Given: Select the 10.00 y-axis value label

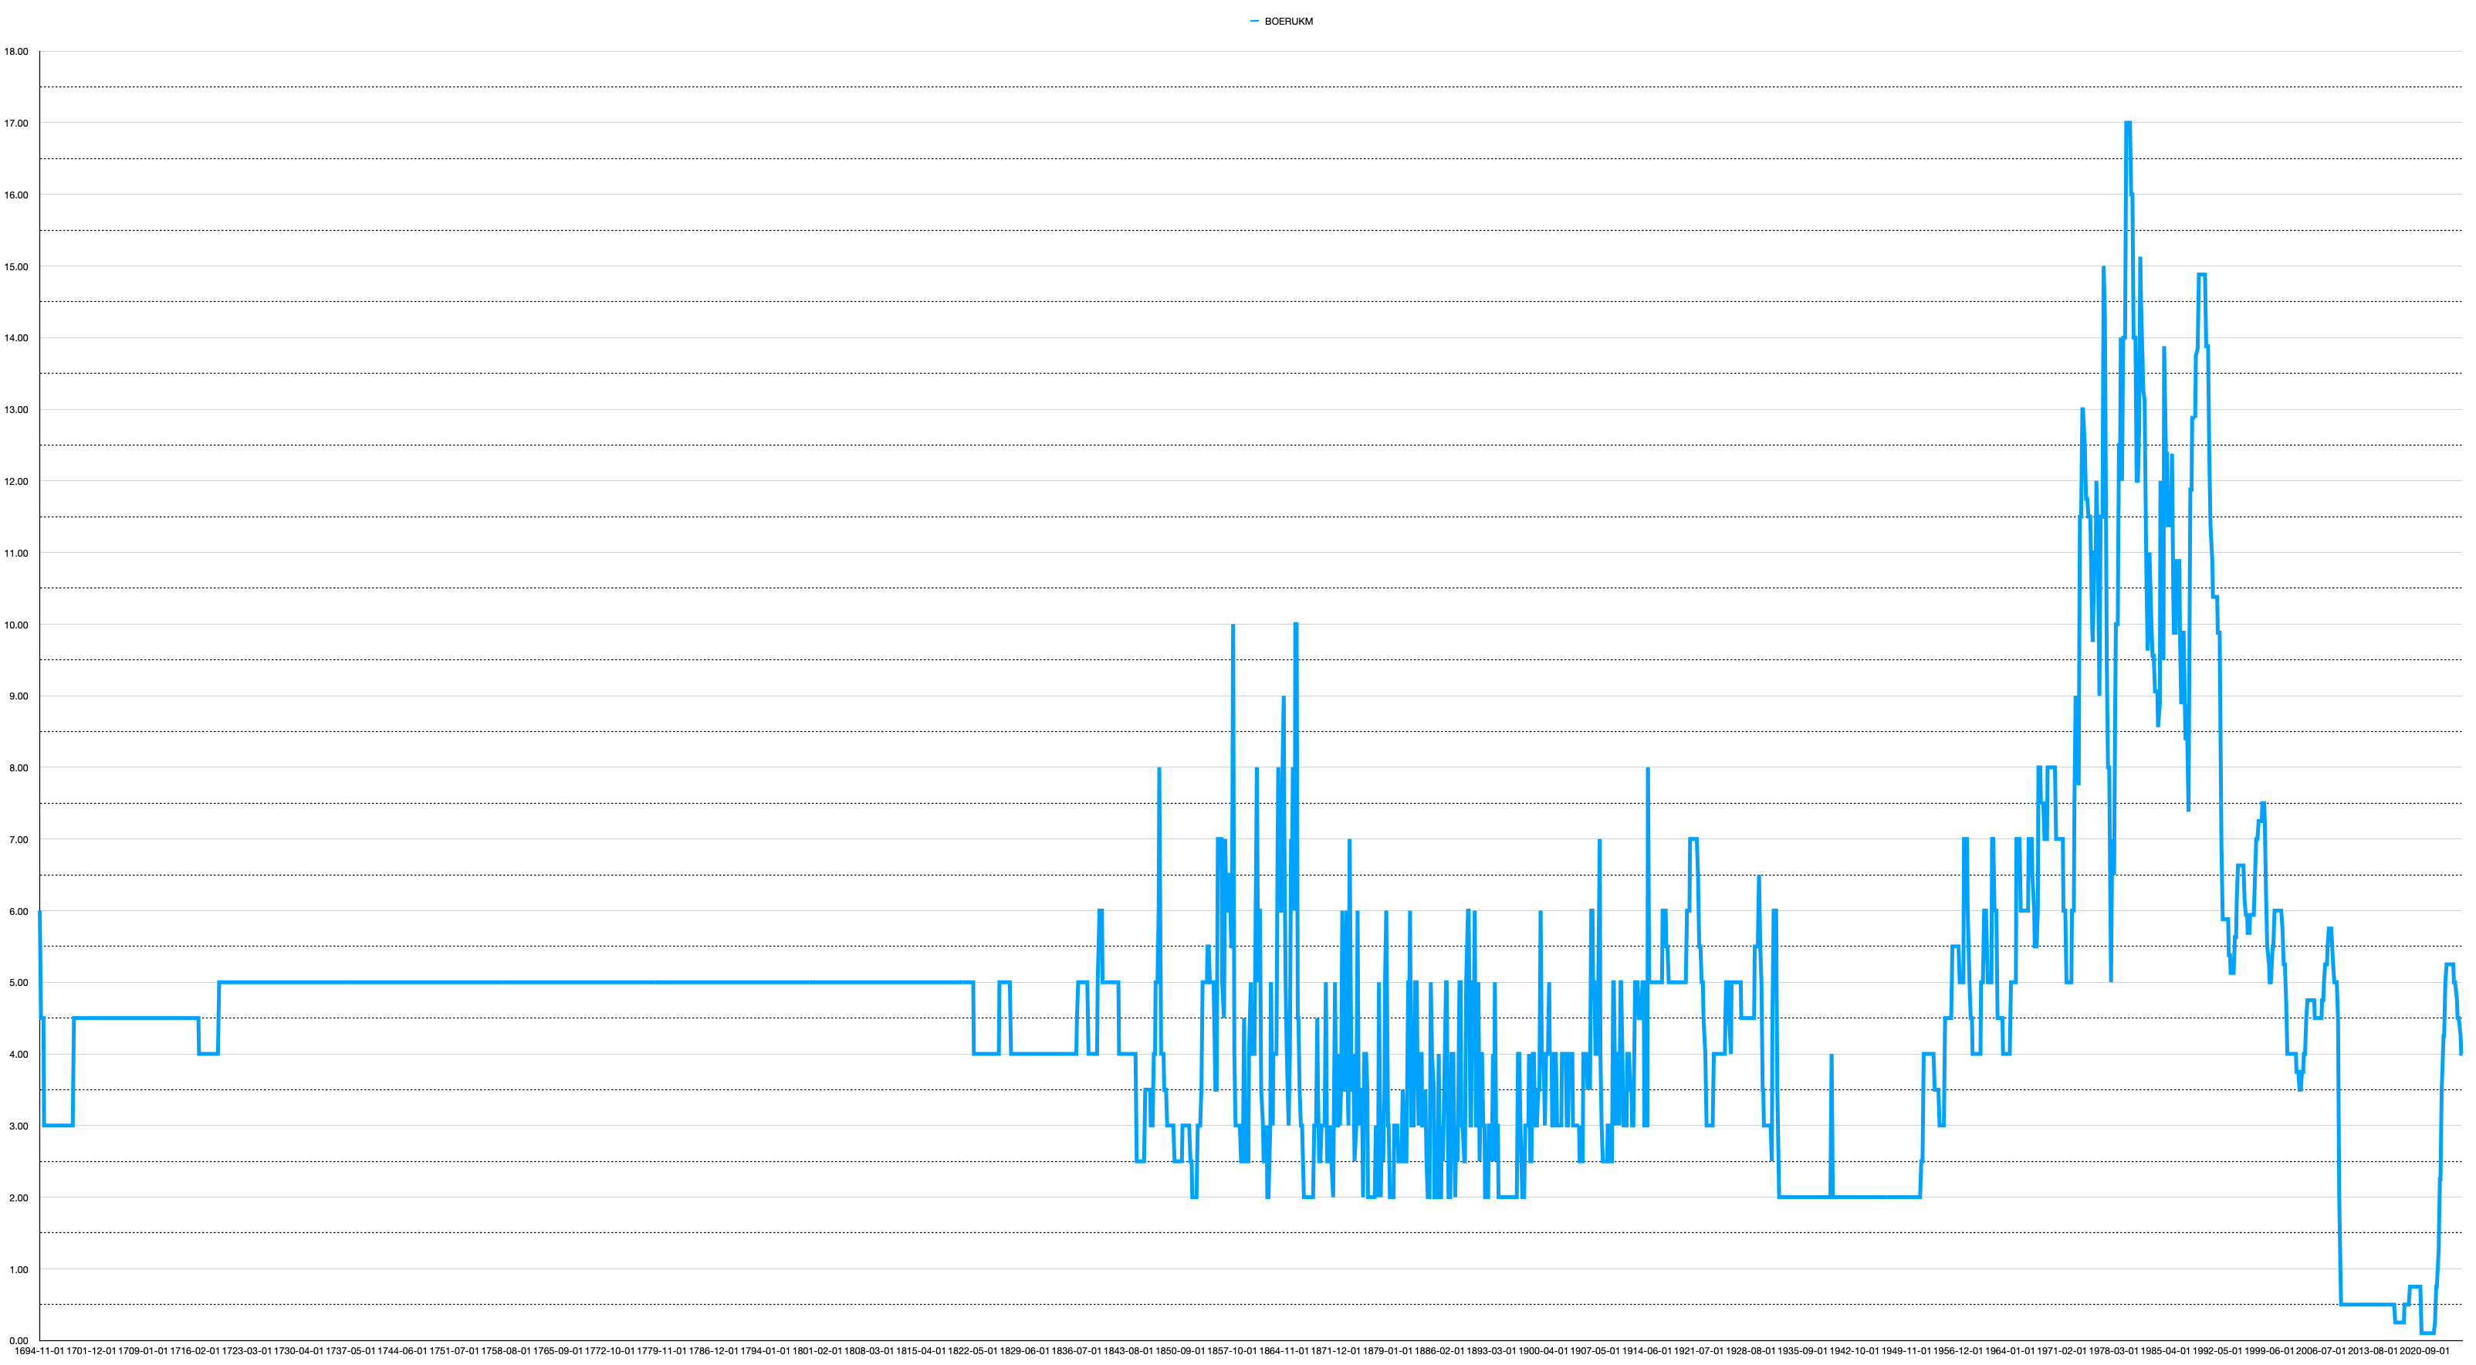Looking at the screenshot, I should pos(16,625).
